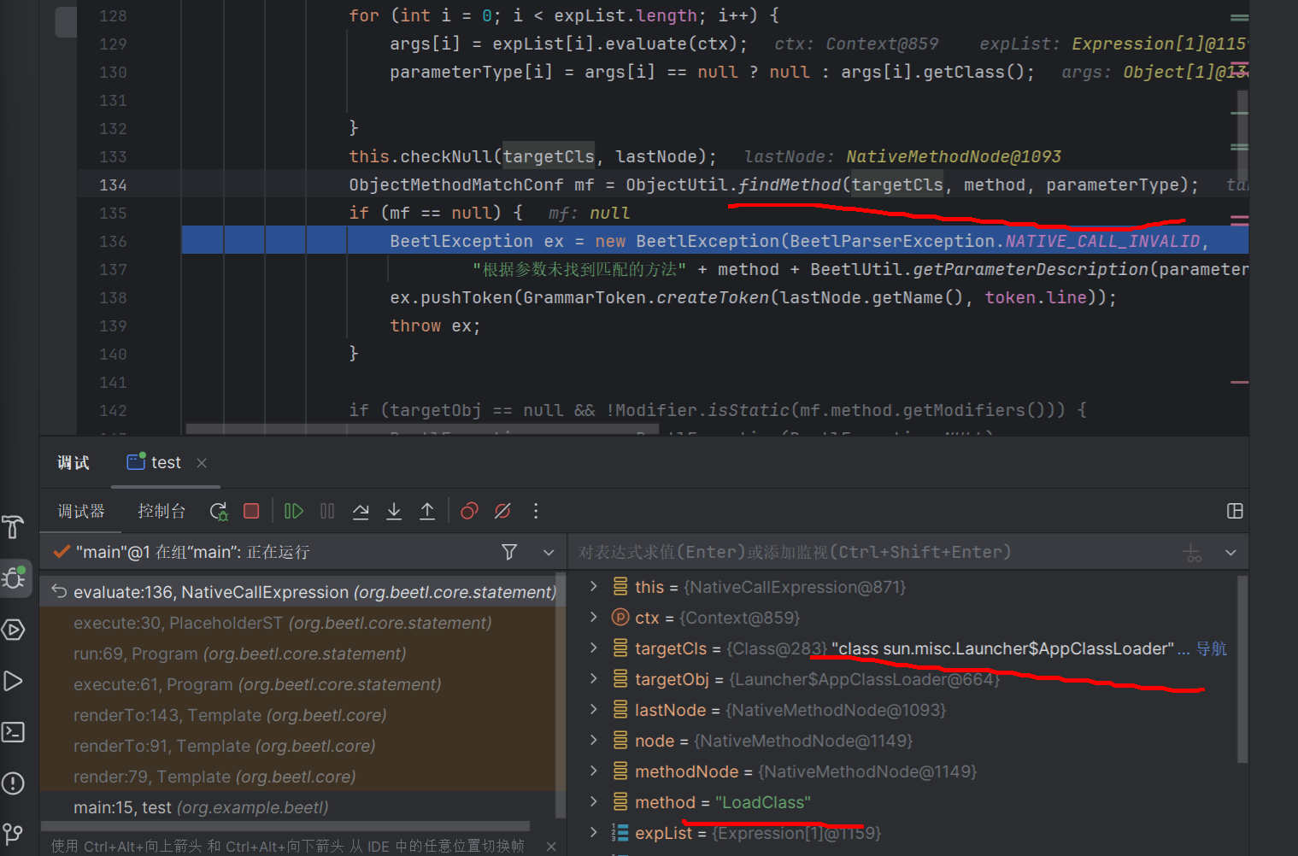
Task: Click the "main"@1 running thread label
Action: click(x=192, y=552)
